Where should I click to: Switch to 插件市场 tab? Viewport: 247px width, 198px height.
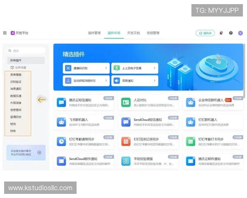coord(114,33)
